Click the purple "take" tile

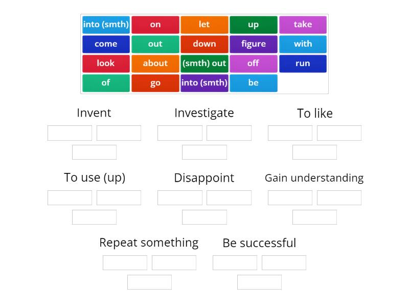click(x=303, y=24)
